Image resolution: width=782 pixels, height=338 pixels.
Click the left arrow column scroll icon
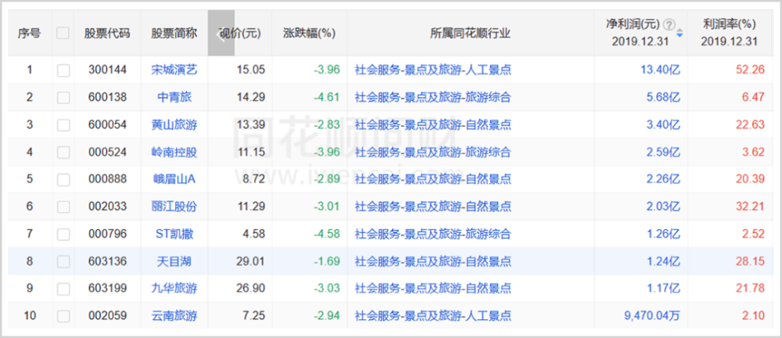point(221,34)
